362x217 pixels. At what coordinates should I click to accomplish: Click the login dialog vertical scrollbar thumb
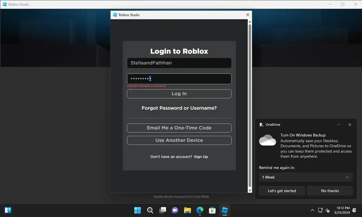[250, 106]
